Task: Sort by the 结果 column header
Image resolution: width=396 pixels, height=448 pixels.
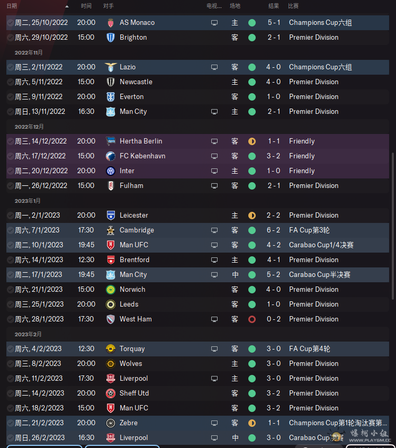Action: (274, 6)
